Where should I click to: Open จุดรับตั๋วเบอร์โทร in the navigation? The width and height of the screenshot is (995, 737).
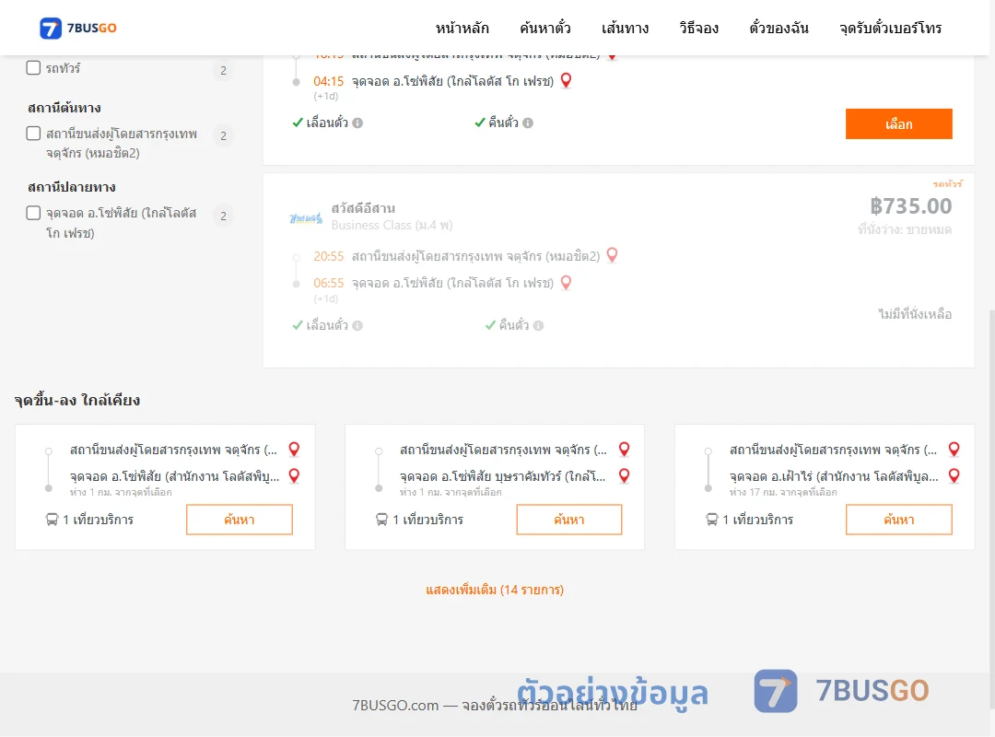pyautogui.click(x=890, y=28)
